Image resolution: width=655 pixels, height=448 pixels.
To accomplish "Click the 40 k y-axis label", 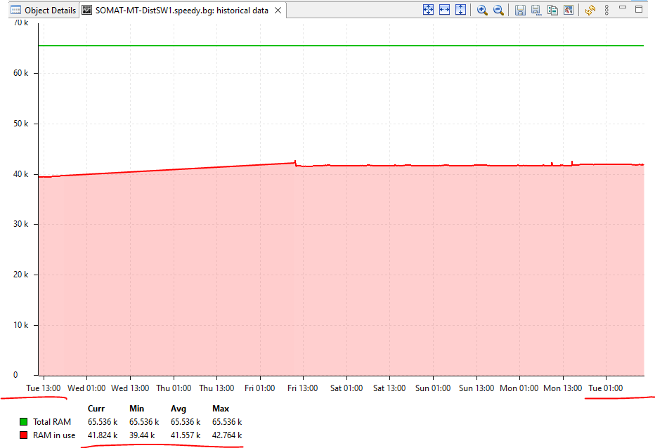I will pyautogui.click(x=21, y=174).
